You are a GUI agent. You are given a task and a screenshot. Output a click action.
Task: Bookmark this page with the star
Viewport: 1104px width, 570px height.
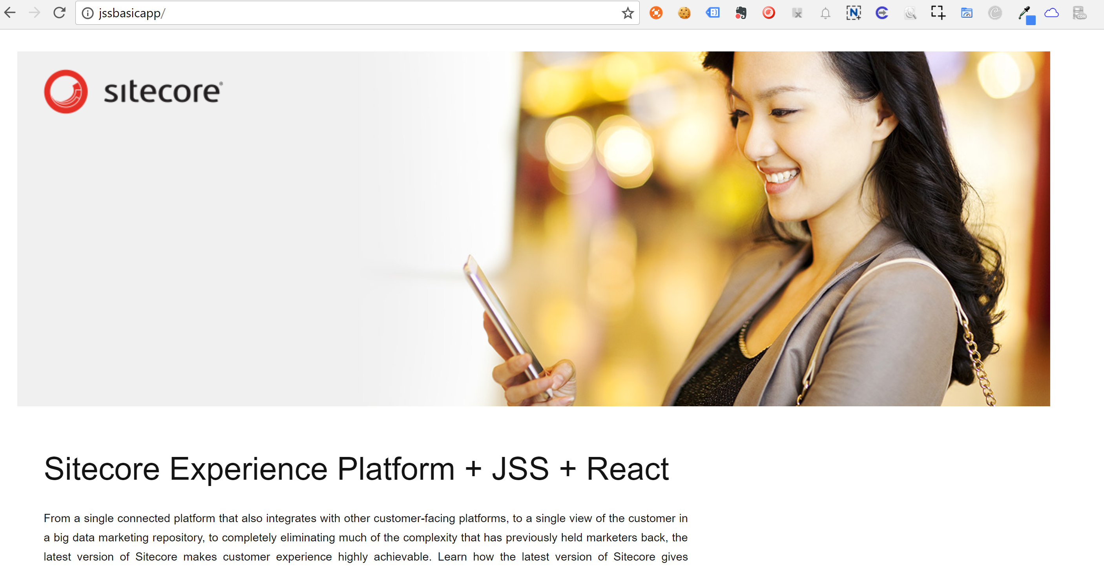(x=628, y=13)
